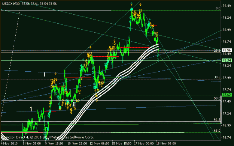Select the green 77.62 price level tag
Image resolution: width=234 pixels, height=146 pixels.
tap(227, 95)
